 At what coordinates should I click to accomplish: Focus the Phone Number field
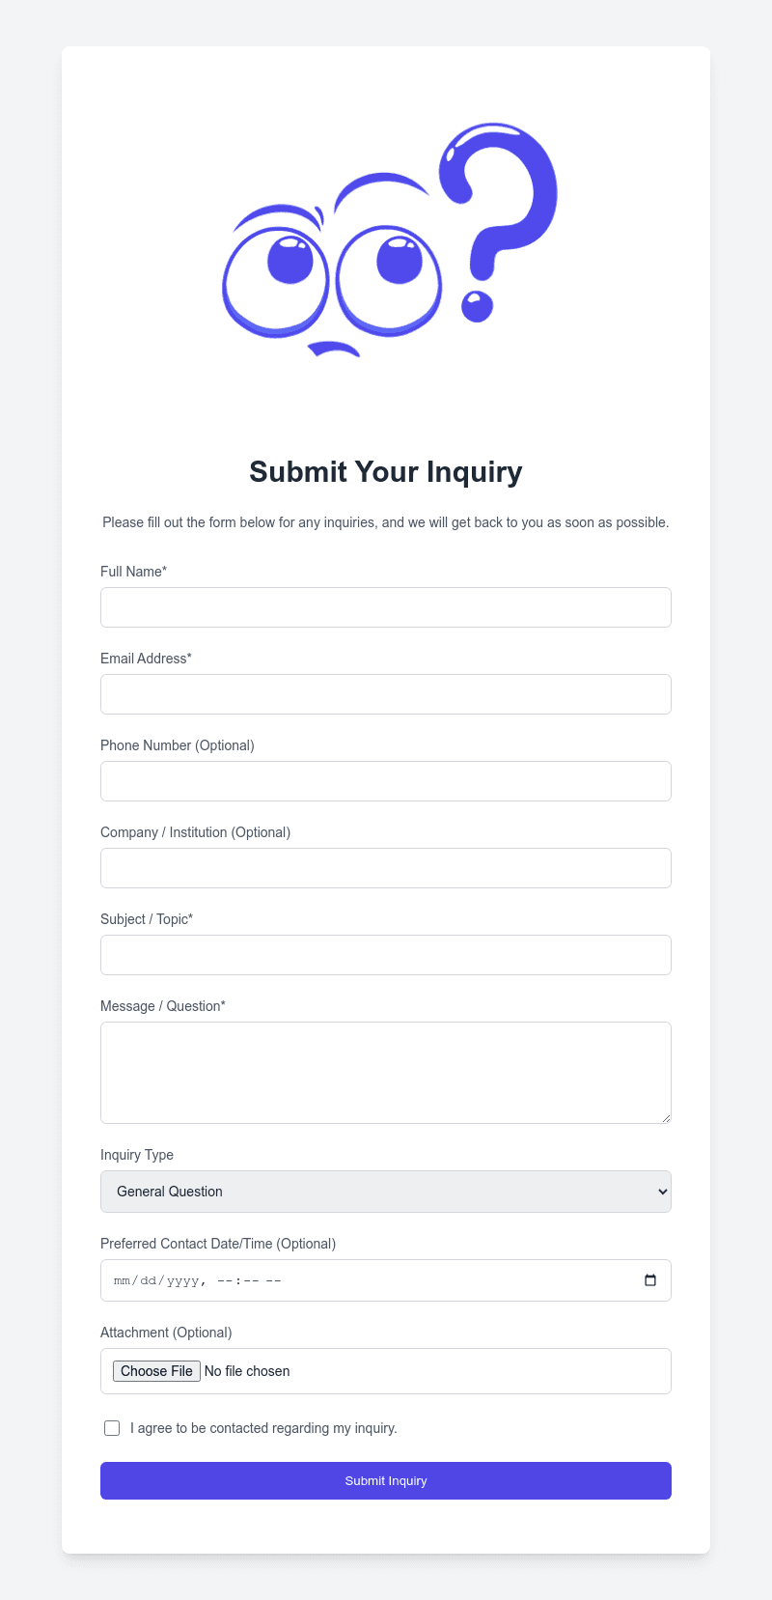pyautogui.click(x=386, y=781)
